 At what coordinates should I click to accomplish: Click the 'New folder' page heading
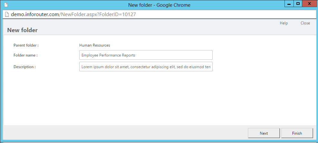22,30
